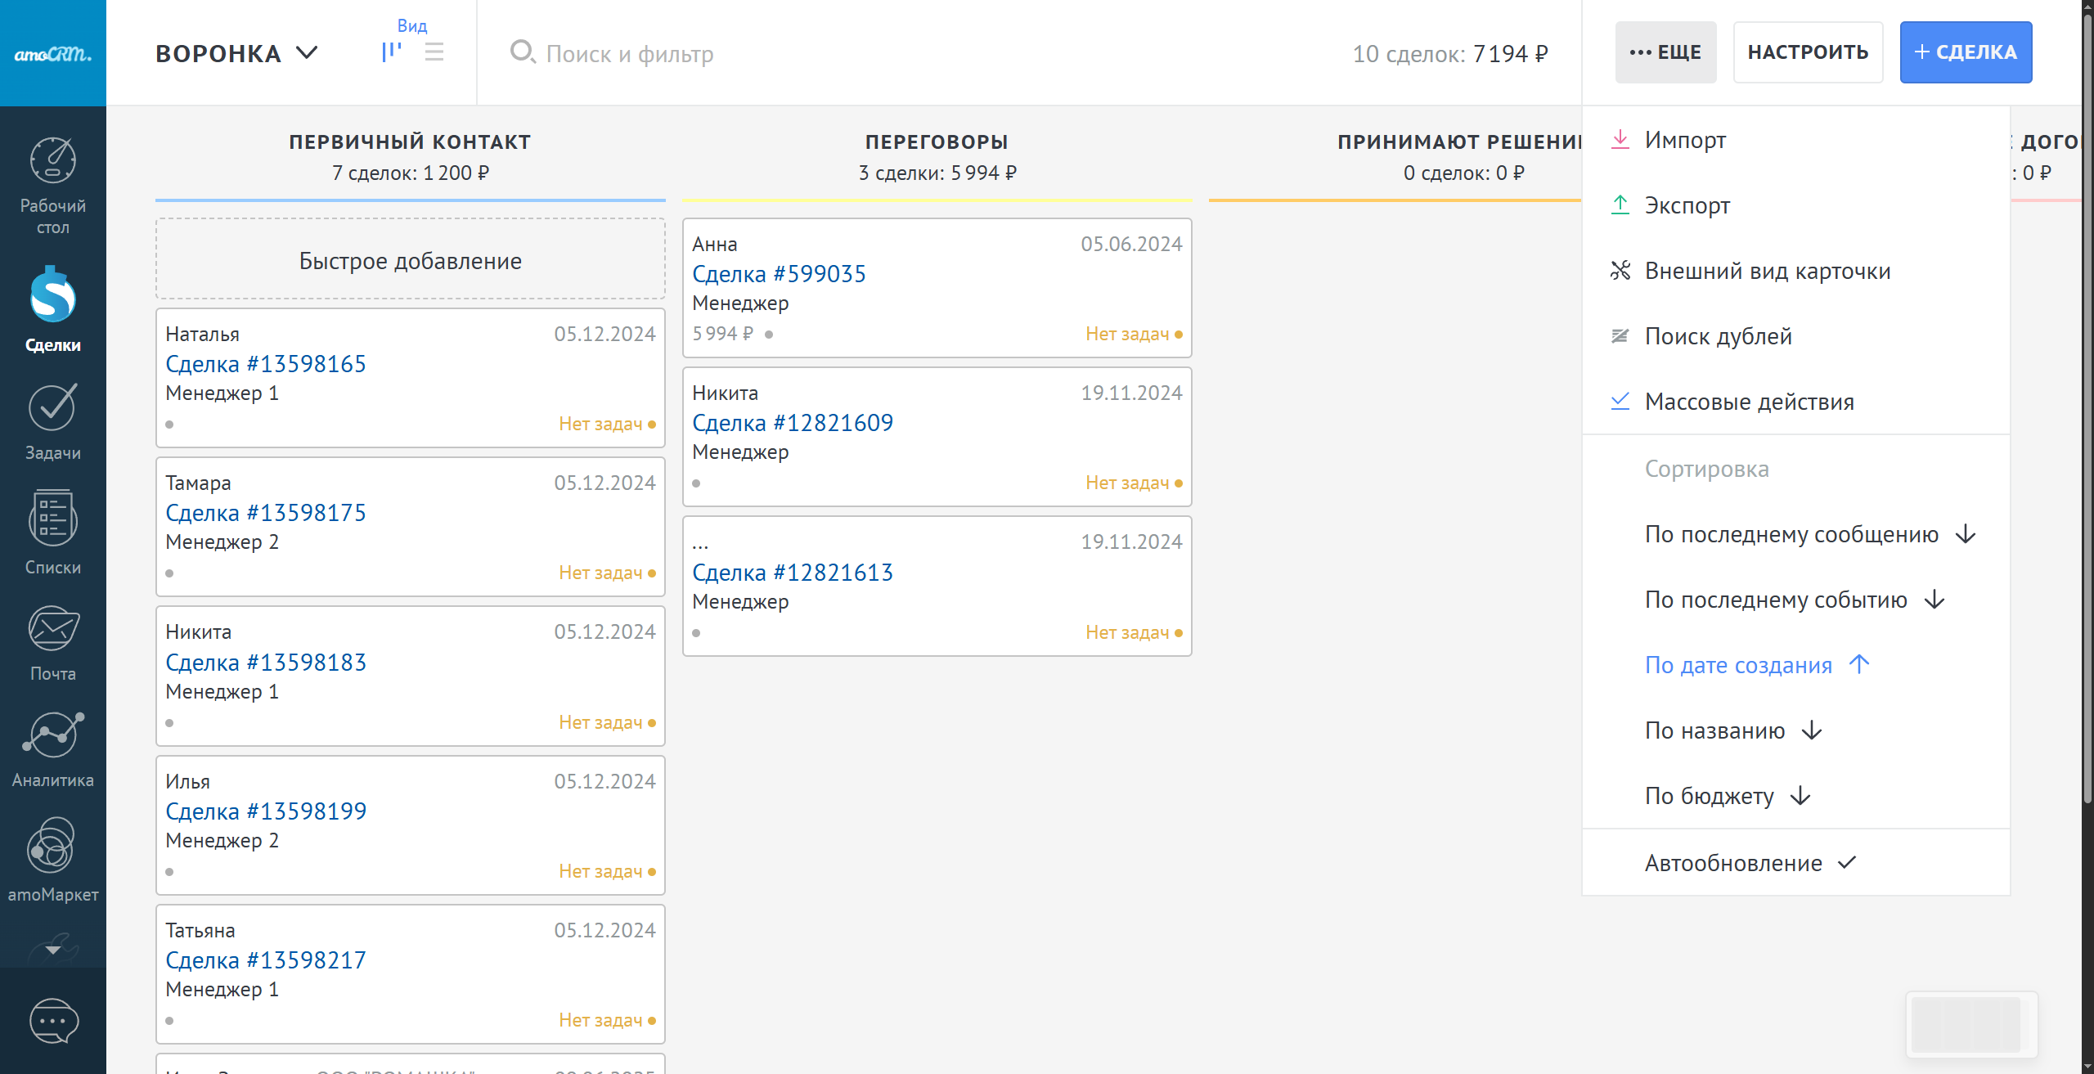
Task: Switch to list view icon
Action: tap(434, 53)
